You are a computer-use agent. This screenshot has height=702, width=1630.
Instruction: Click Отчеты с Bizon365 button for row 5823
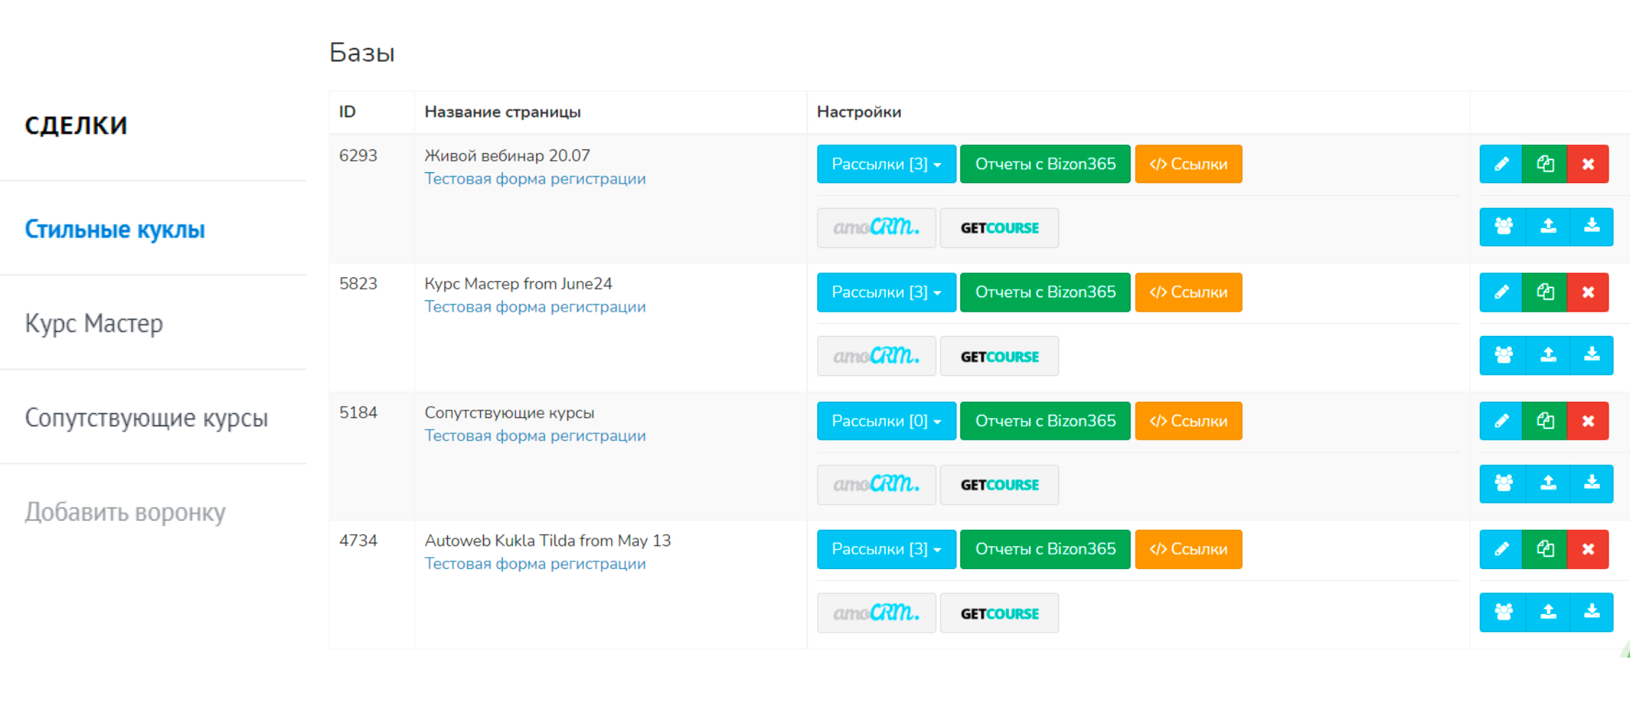coord(1045,292)
